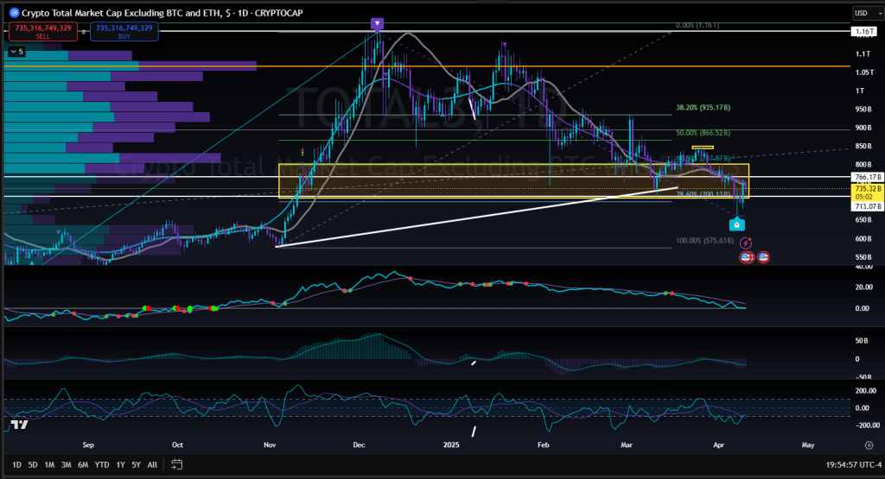885x479 pixels.
Task: Click the -200.00 value on the bottom oscillator scale
Action: [866, 425]
